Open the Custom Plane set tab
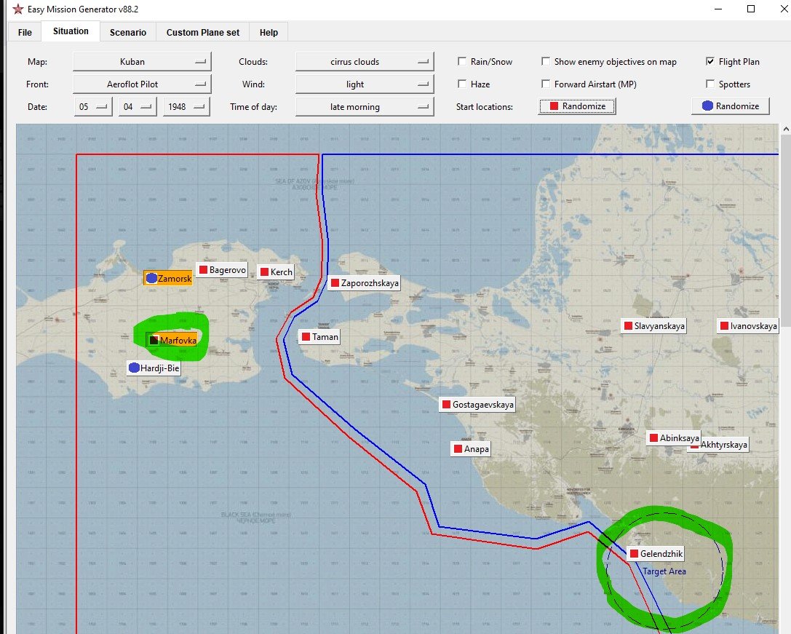Image resolution: width=791 pixels, height=634 pixels. [203, 32]
